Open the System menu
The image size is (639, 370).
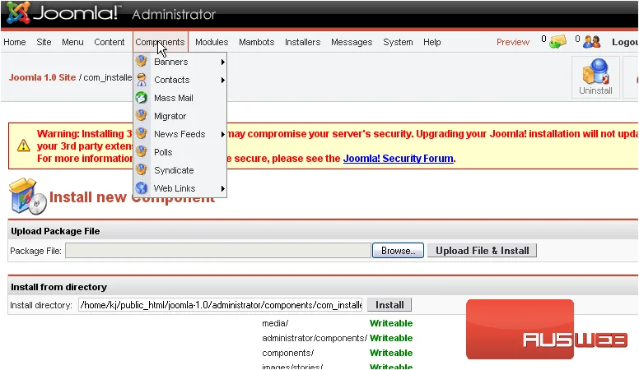[x=398, y=42]
